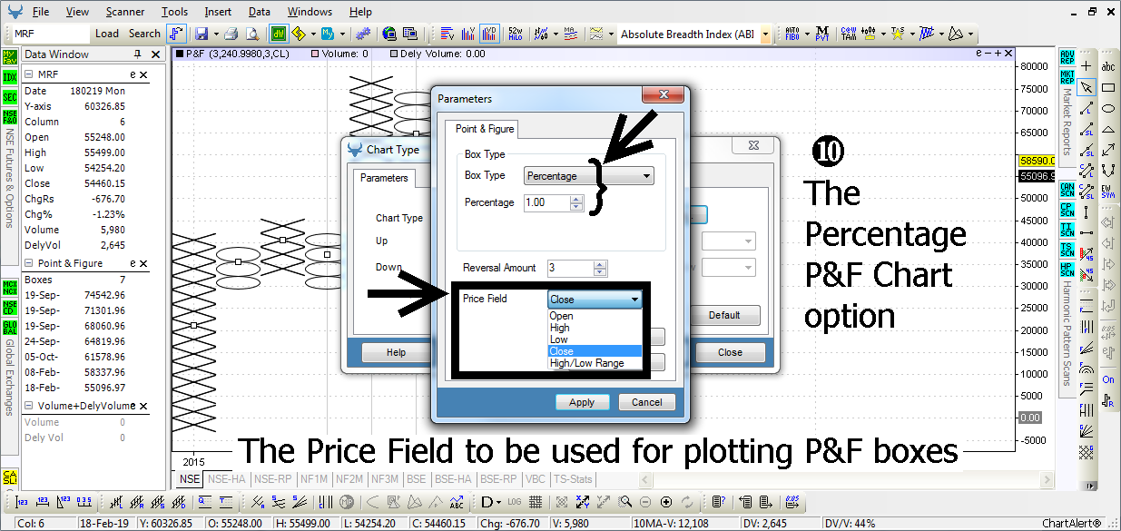Click Default in the Chart Type dialog
This screenshot has height=531, width=1121.
pos(724,315)
